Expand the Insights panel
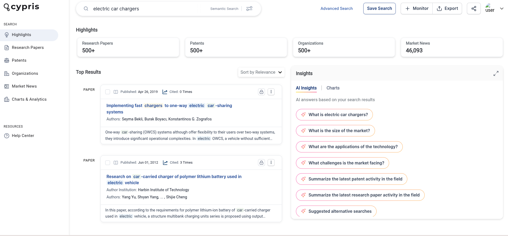Screen dimensions: 508x236 click(x=496, y=73)
